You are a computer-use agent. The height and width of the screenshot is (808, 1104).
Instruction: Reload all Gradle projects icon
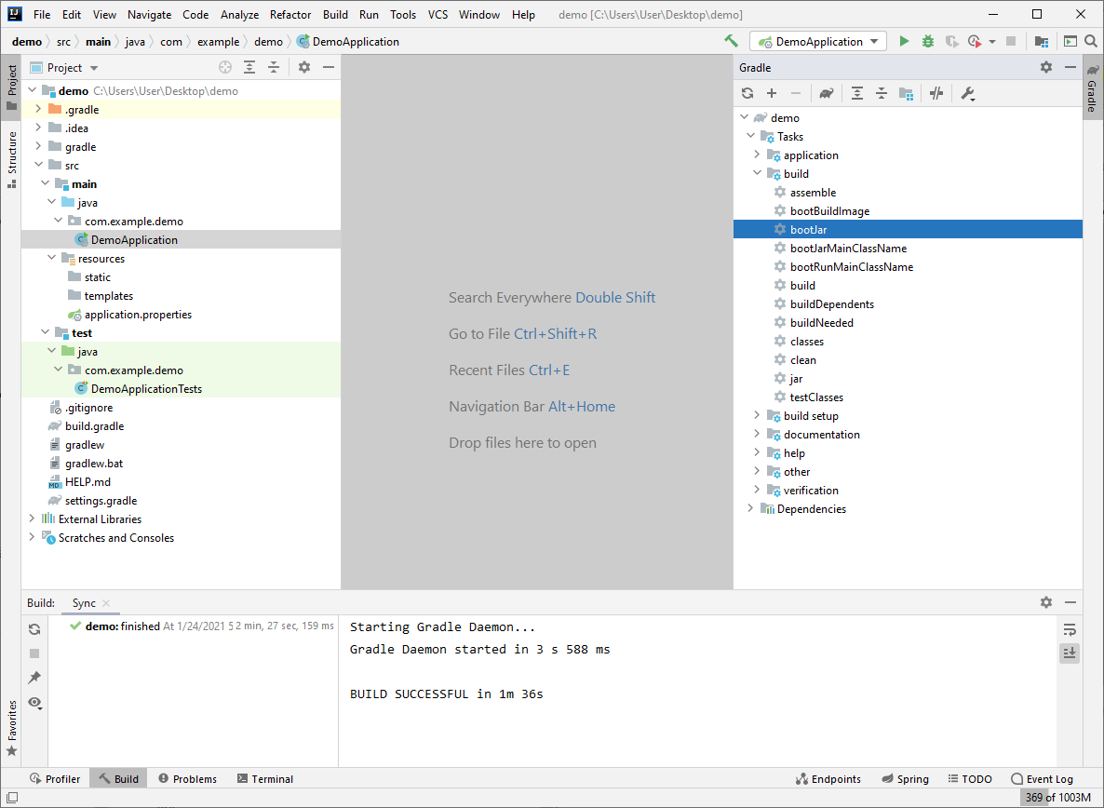747,94
